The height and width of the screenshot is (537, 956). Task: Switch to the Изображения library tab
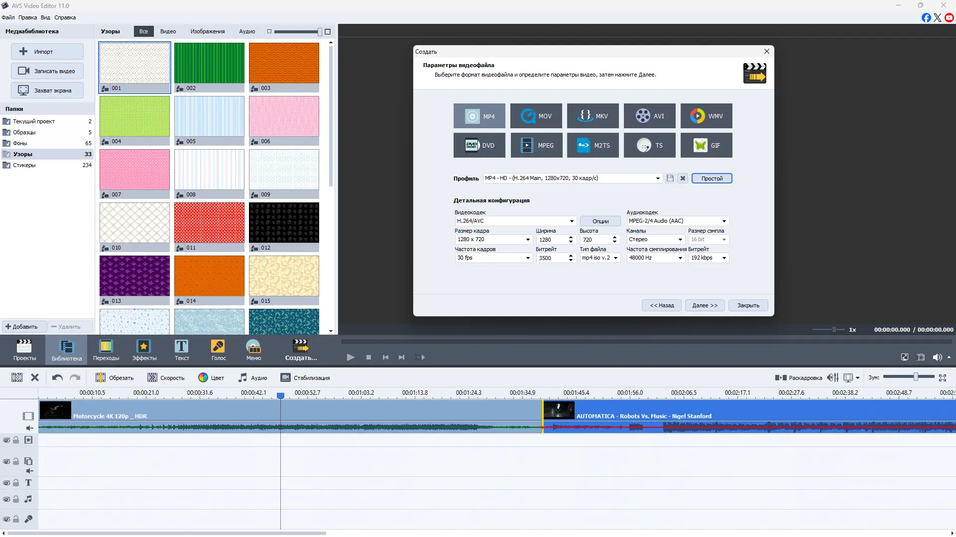tap(207, 31)
